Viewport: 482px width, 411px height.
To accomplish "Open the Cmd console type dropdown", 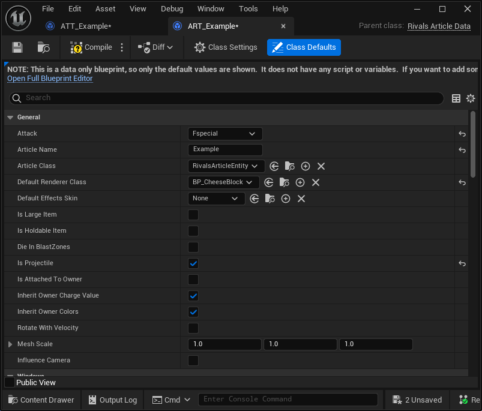I will click(x=172, y=400).
